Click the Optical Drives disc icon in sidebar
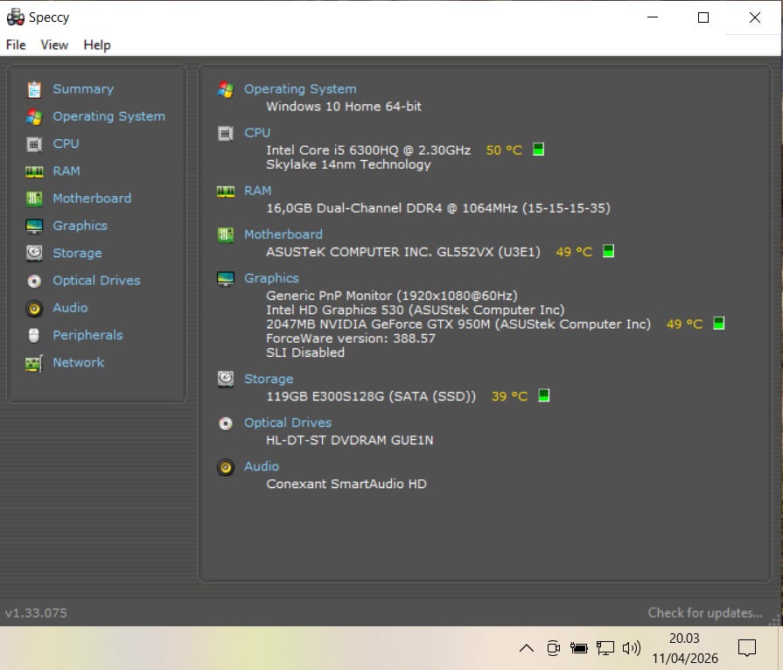 click(x=34, y=281)
